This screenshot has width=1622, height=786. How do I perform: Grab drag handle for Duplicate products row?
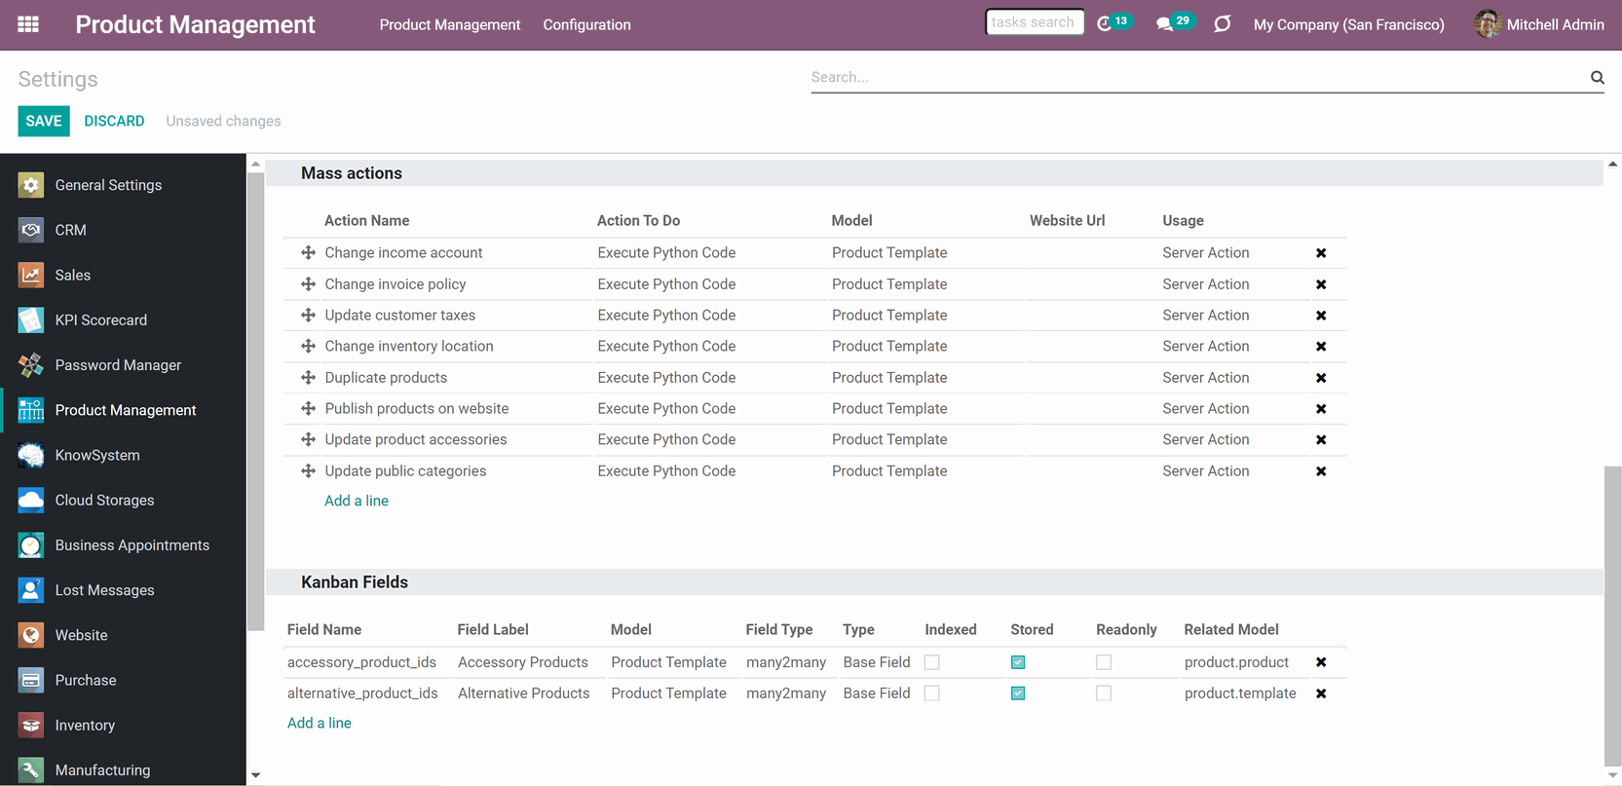click(x=308, y=377)
